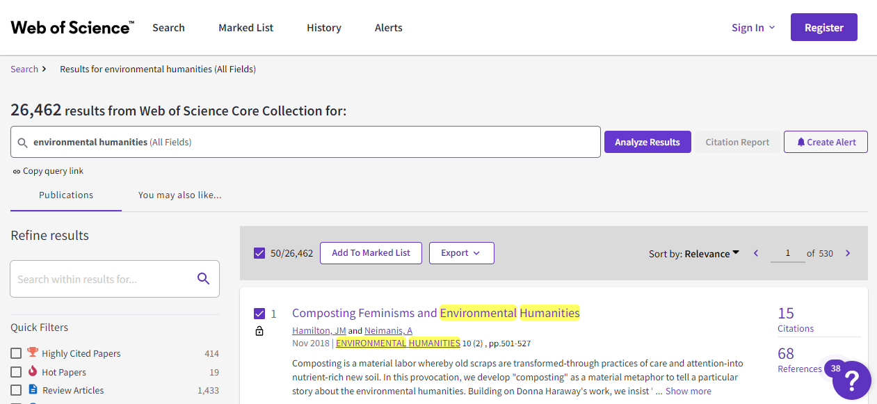Open the help question mark bubble
This screenshot has width=877, height=404.
[x=851, y=380]
